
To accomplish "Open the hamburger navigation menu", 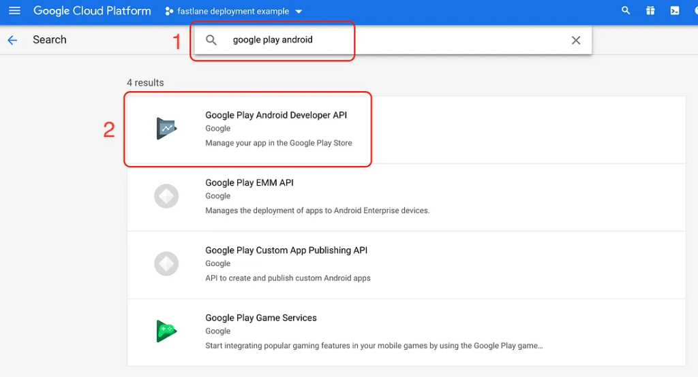I will point(15,10).
